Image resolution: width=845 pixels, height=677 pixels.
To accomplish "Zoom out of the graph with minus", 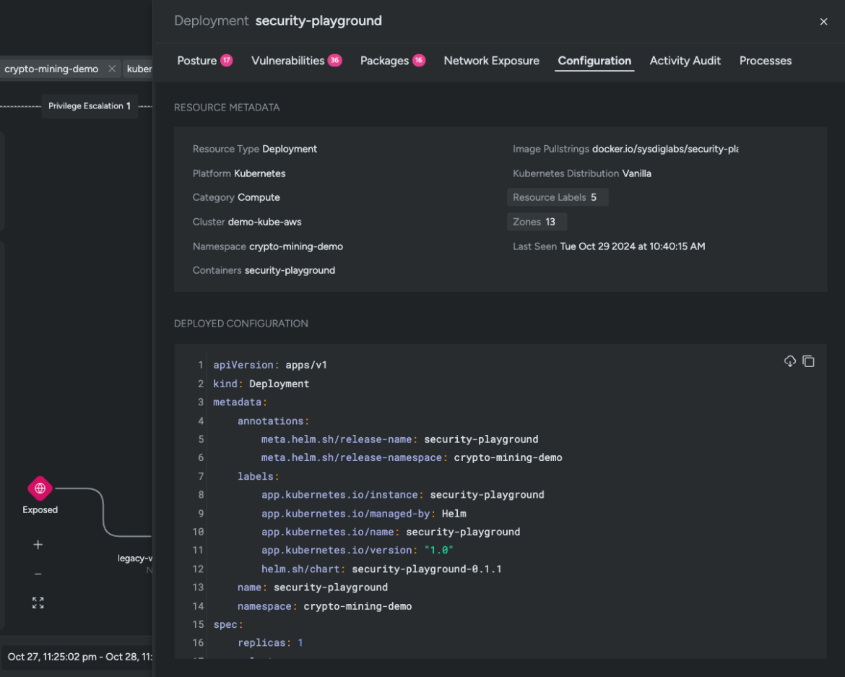I will coord(38,574).
